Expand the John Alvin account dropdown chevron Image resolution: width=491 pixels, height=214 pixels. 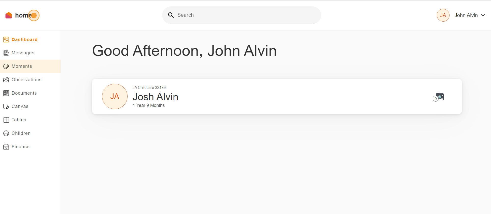click(x=483, y=15)
